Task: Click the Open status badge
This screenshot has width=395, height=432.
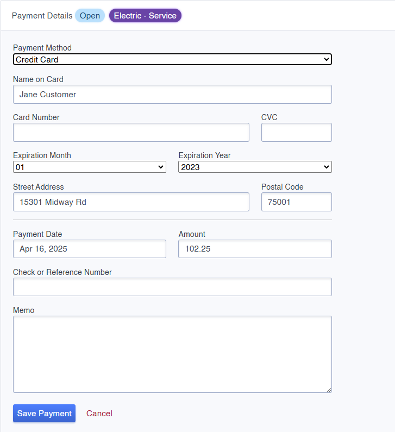Action: (90, 16)
